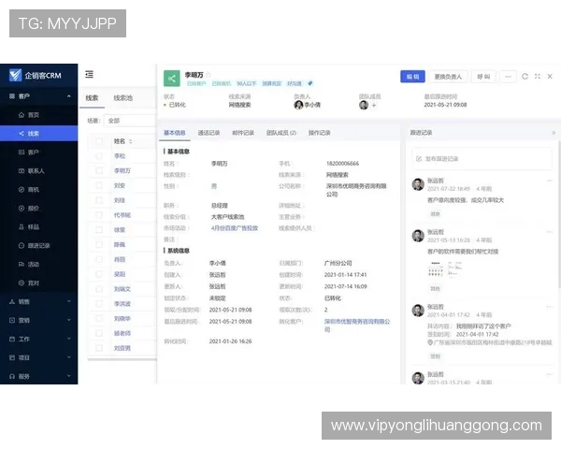Image resolution: width=561 pixels, height=449 pixels.
Task: Select the 邮件记录 tab
Action: tap(243, 133)
